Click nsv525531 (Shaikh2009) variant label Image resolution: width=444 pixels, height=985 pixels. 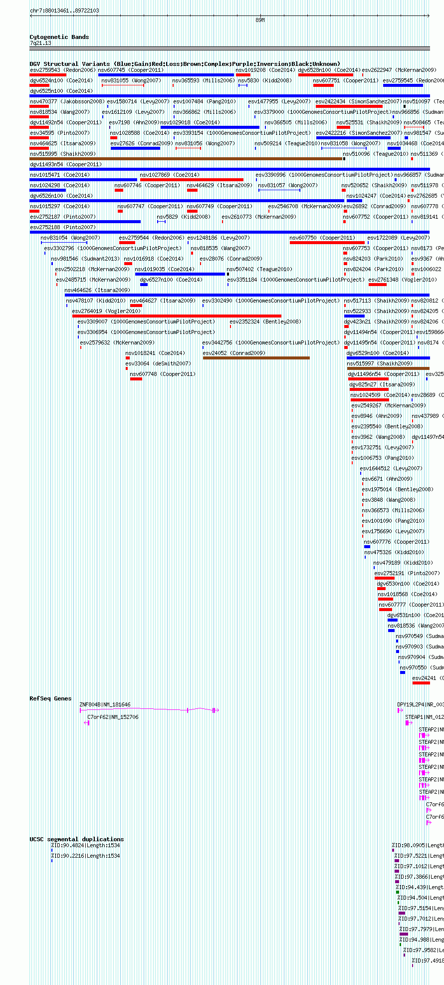point(369,122)
